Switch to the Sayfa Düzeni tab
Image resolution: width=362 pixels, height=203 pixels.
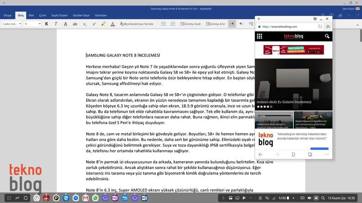pos(59,16)
